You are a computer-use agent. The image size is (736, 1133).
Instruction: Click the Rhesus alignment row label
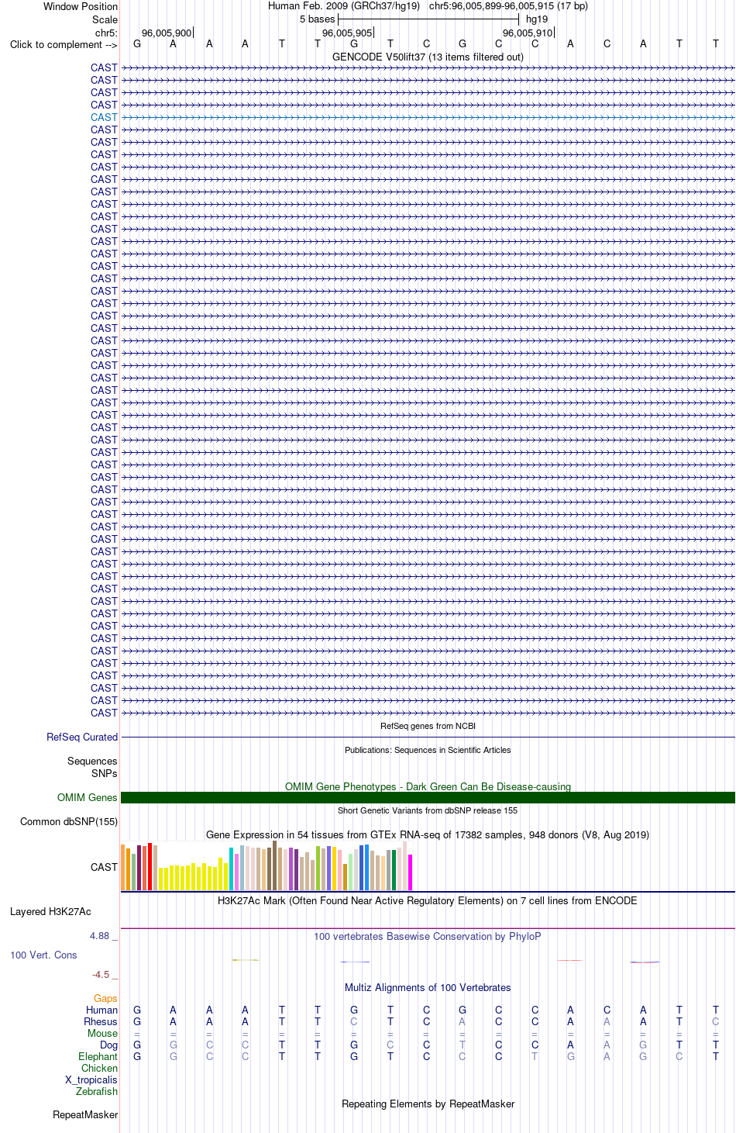coord(101,1022)
